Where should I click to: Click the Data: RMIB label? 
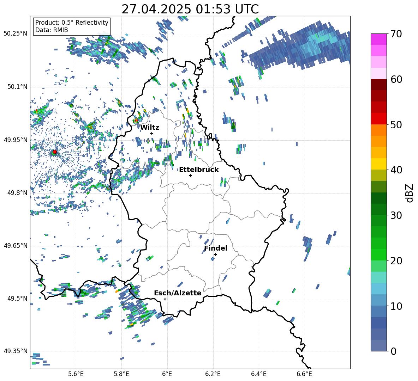52,30
